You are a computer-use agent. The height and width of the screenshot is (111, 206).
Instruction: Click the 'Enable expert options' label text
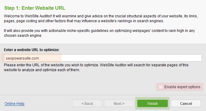182,87
